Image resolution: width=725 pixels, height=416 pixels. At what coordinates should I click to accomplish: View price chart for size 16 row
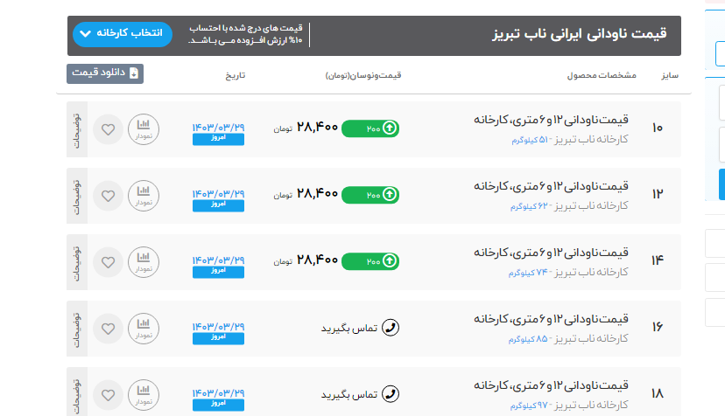coord(144,328)
